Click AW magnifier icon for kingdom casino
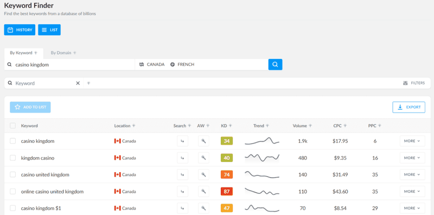 [x=203, y=158]
